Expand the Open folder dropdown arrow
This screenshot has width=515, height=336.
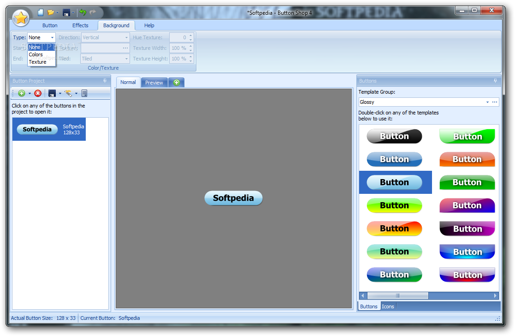pyautogui.click(x=57, y=13)
